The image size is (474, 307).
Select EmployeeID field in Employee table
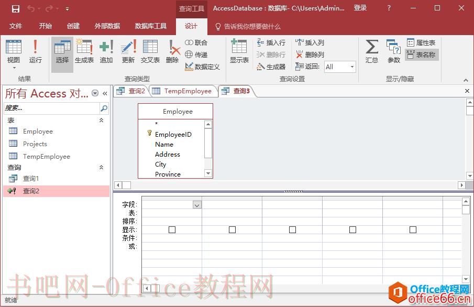pos(173,135)
